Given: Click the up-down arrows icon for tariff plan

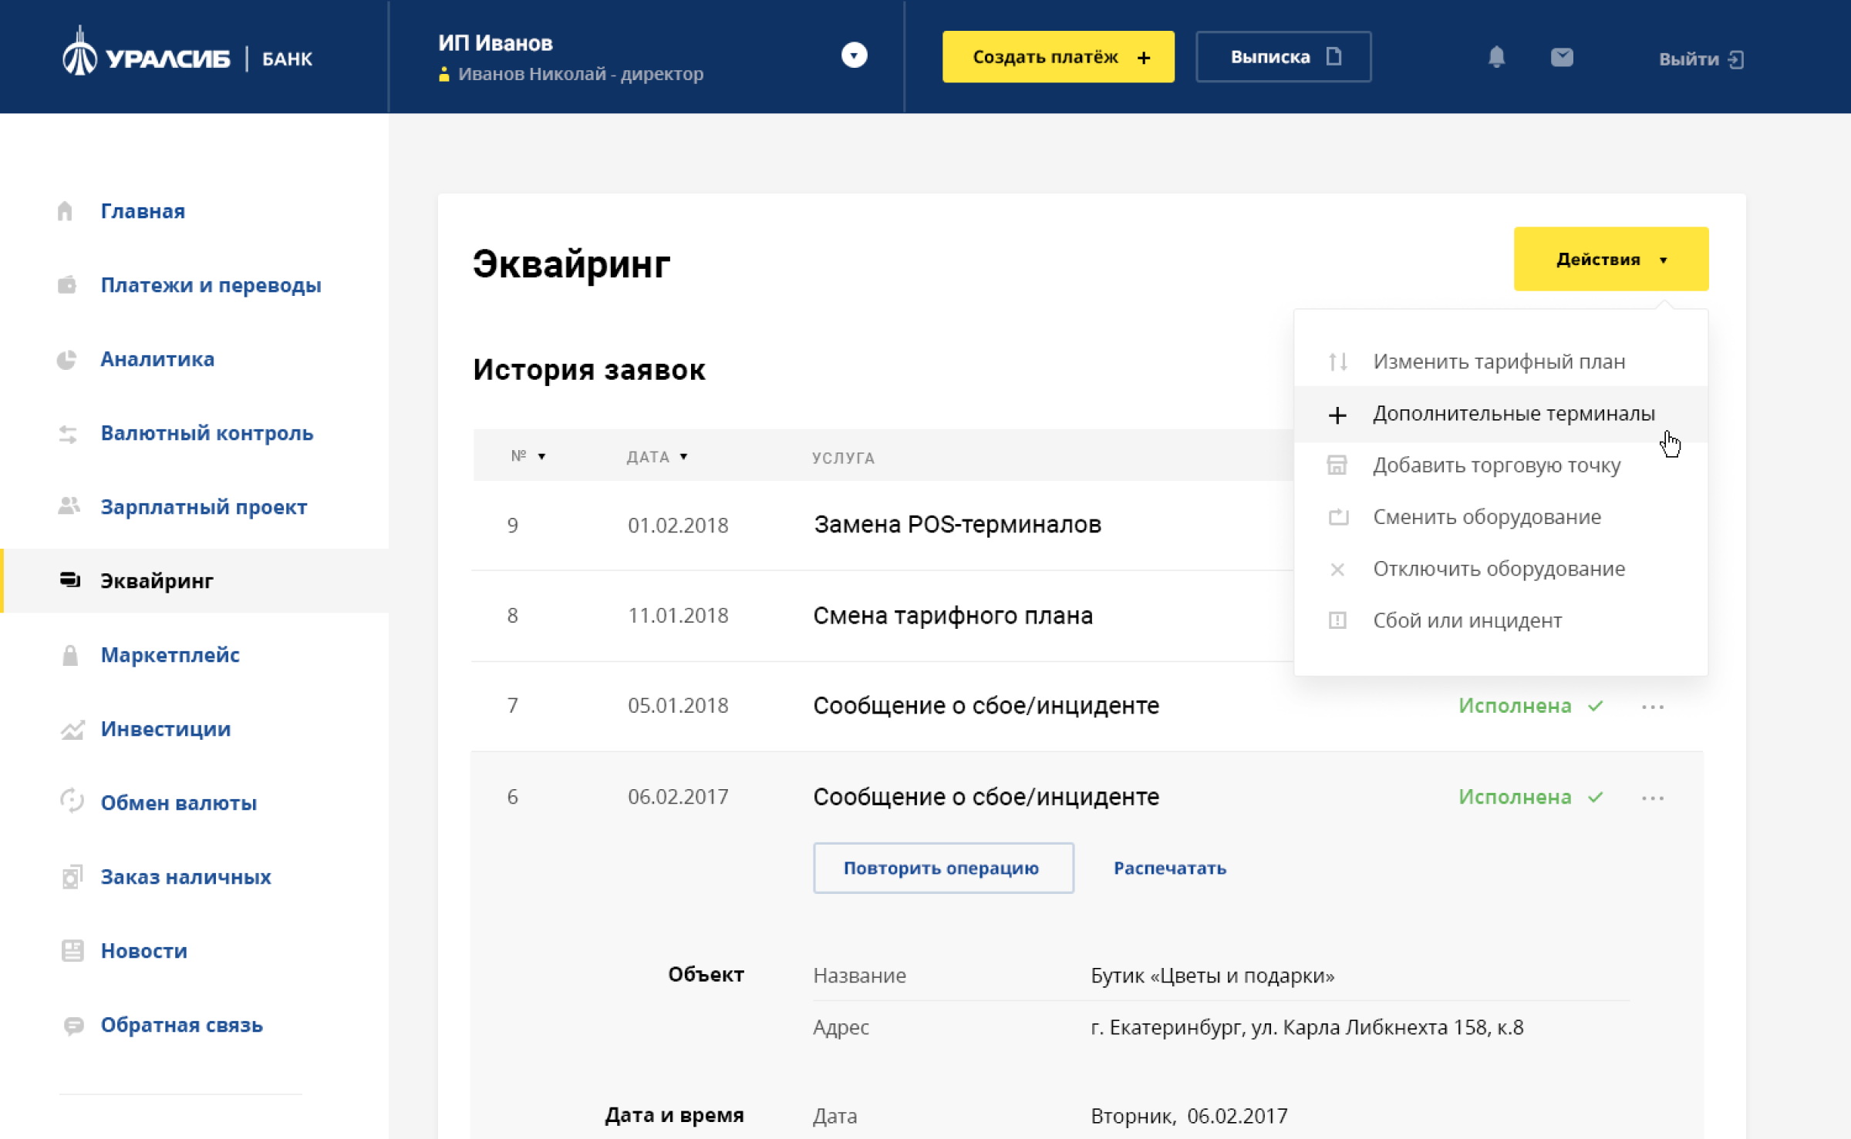Looking at the screenshot, I should pyautogui.click(x=1337, y=361).
